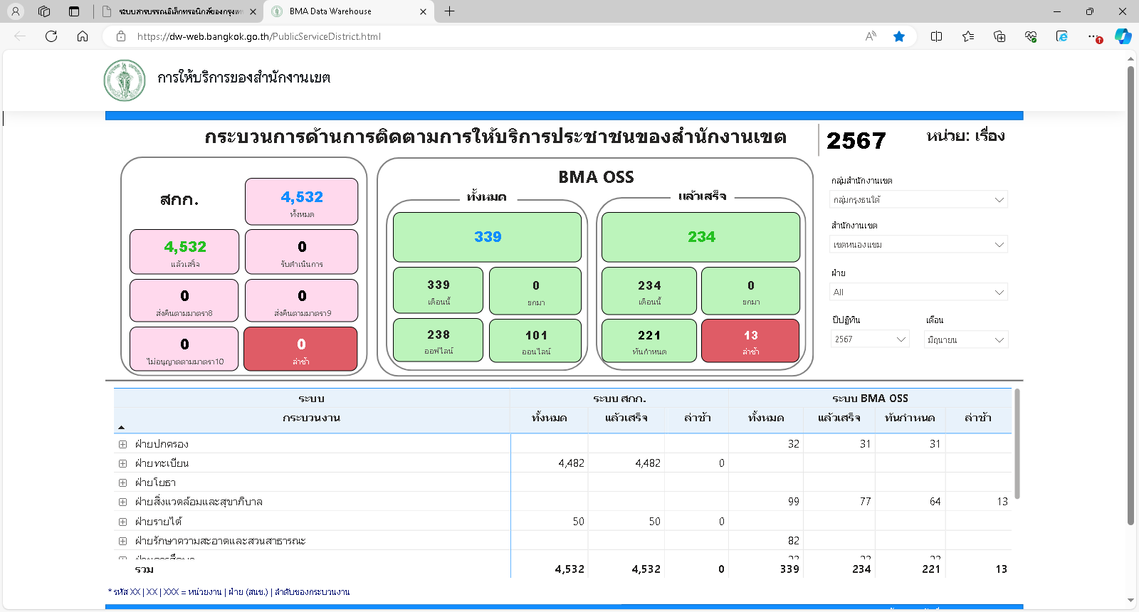Viewport: 1139px width, 612px height.
Task: Expand the ฝ่ายทะเบียน row
Action: 122,463
